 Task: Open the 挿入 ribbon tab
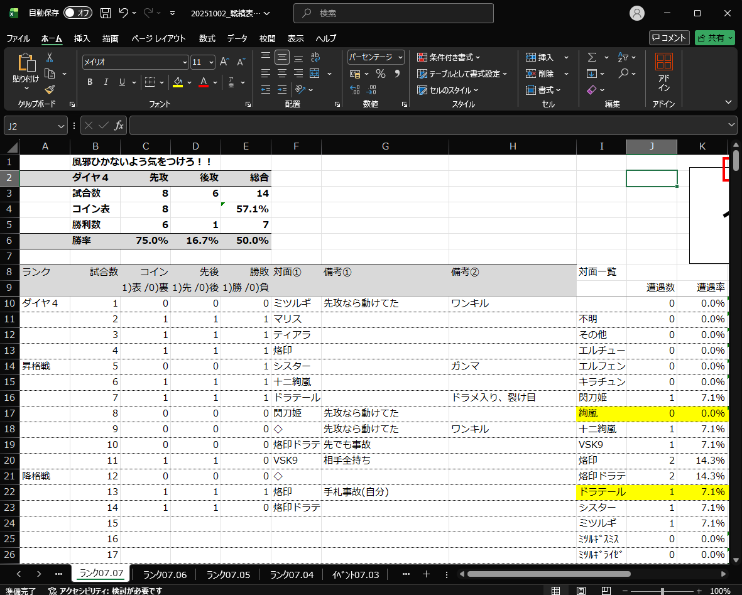click(x=82, y=38)
